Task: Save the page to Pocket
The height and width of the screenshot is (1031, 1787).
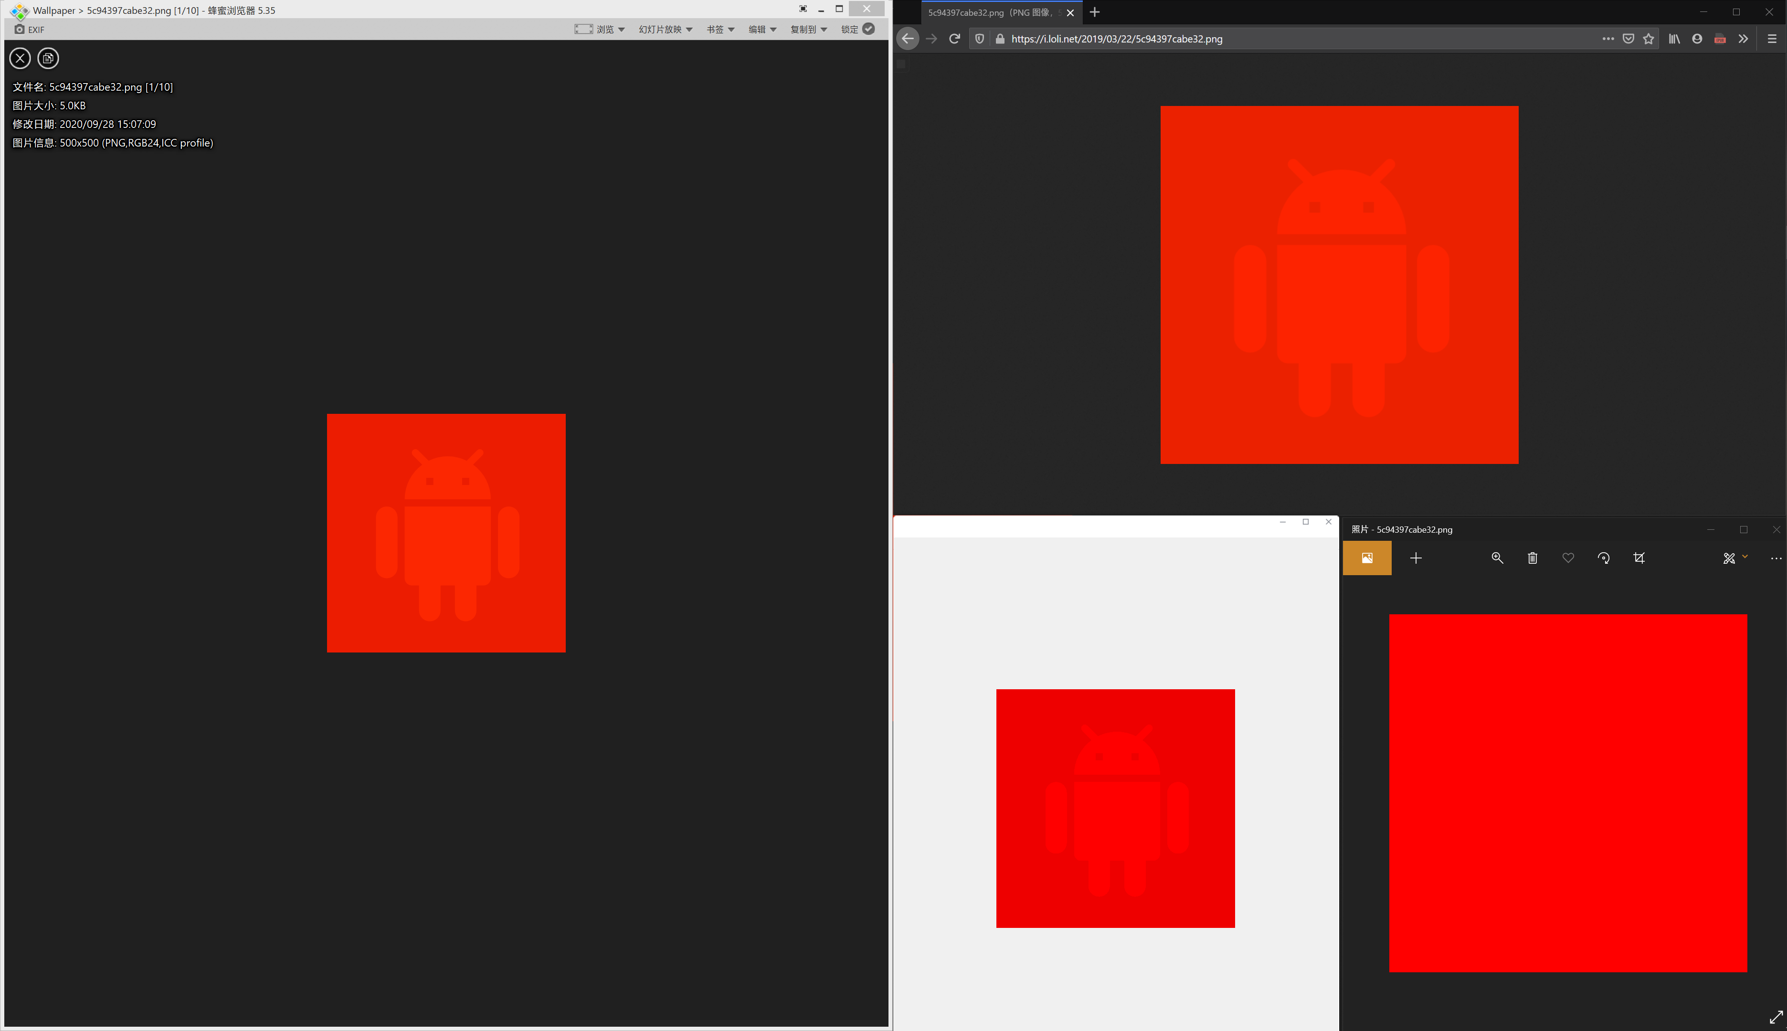Action: [1628, 39]
